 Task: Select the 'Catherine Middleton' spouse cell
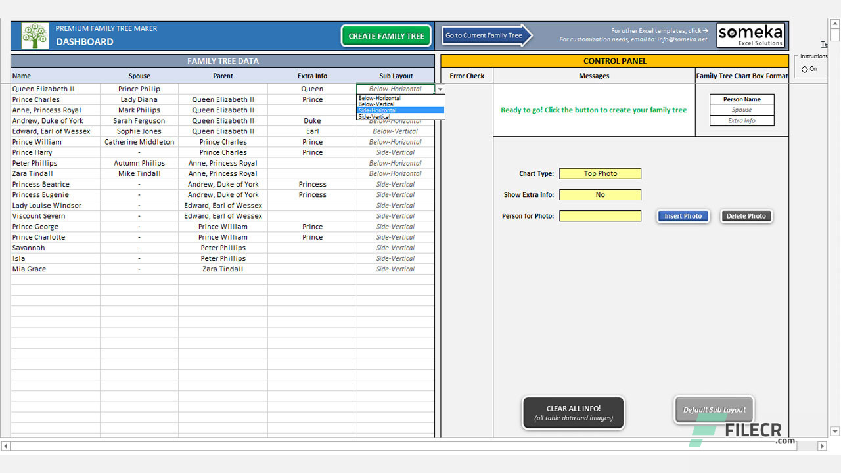point(139,142)
